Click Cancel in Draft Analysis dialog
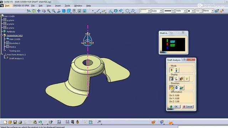The image size is (228, 128). (x=188, y=107)
